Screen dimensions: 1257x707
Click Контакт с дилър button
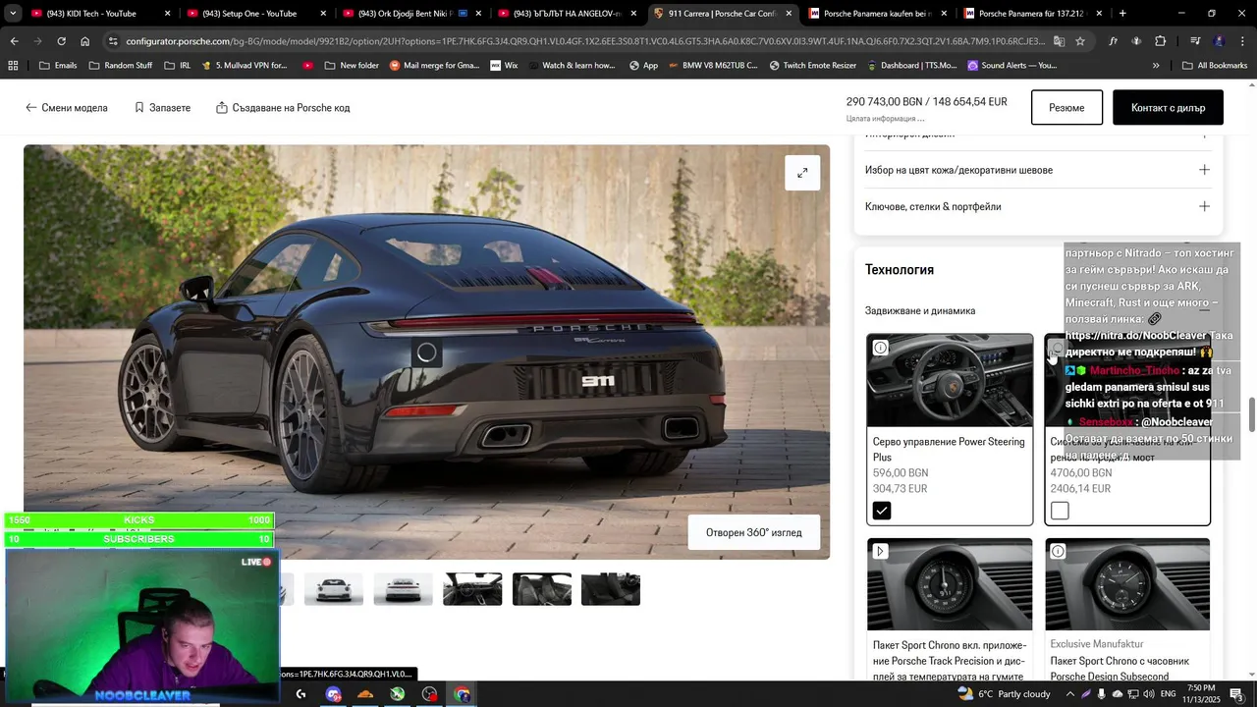1168,108
